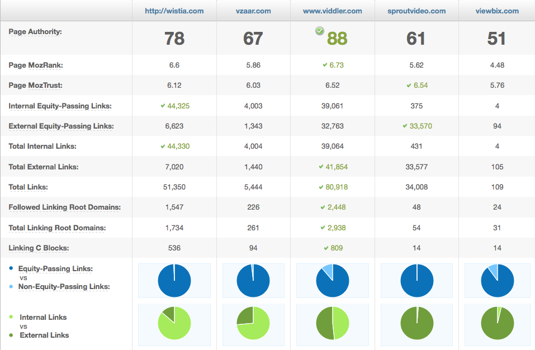Click the Total Internal Links value 39,064
The image size is (535, 350).
tap(332, 146)
